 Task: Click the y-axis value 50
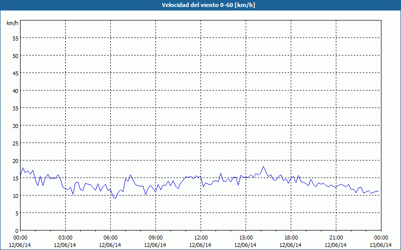(x=16, y=55)
